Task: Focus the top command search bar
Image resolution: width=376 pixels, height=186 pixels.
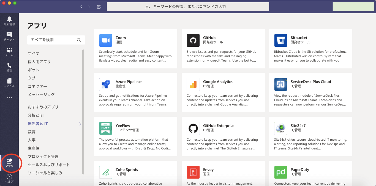Action: (188, 7)
